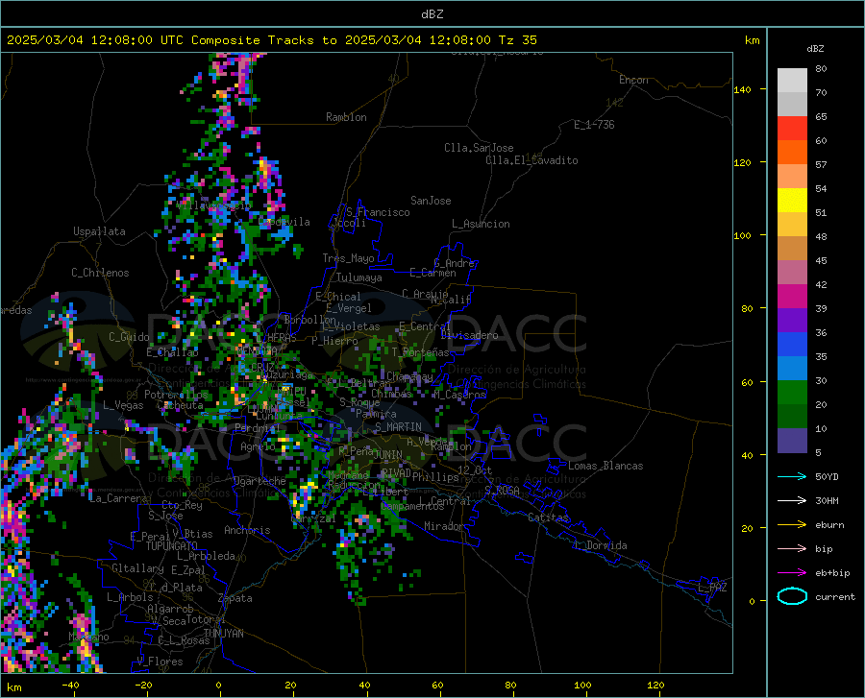Click the Encon map label
865x698 pixels.
tap(633, 80)
